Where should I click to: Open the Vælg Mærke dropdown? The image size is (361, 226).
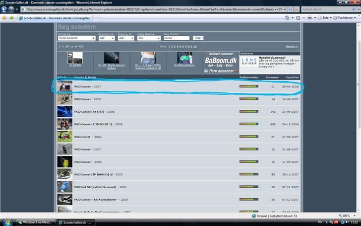(149, 38)
